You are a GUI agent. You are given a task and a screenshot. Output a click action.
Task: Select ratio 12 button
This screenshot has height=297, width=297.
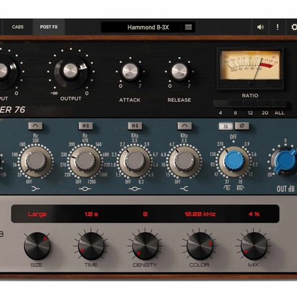[x=250, y=103]
